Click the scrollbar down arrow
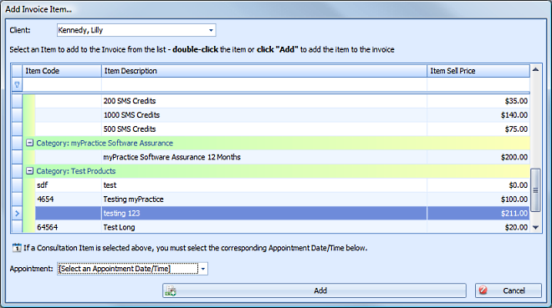The width and height of the screenshot is (552, 308). [x=535, y=228]
